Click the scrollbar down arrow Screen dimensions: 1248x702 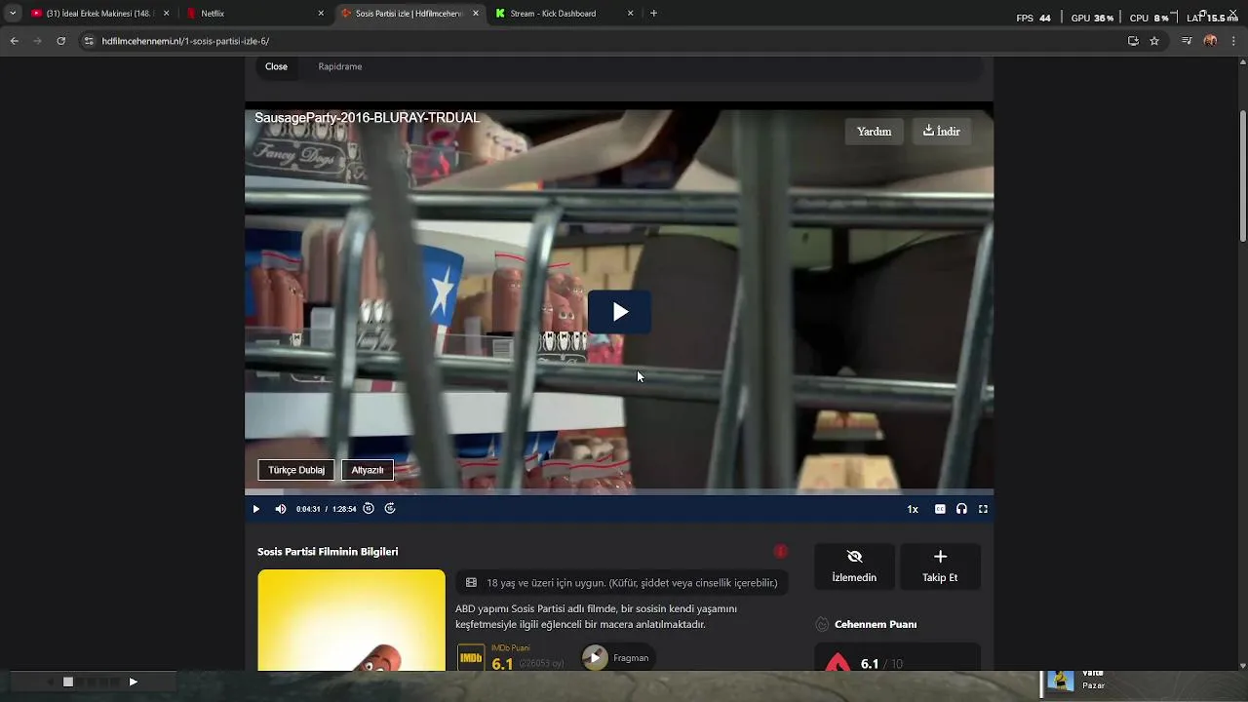(x=1242, y=666)
